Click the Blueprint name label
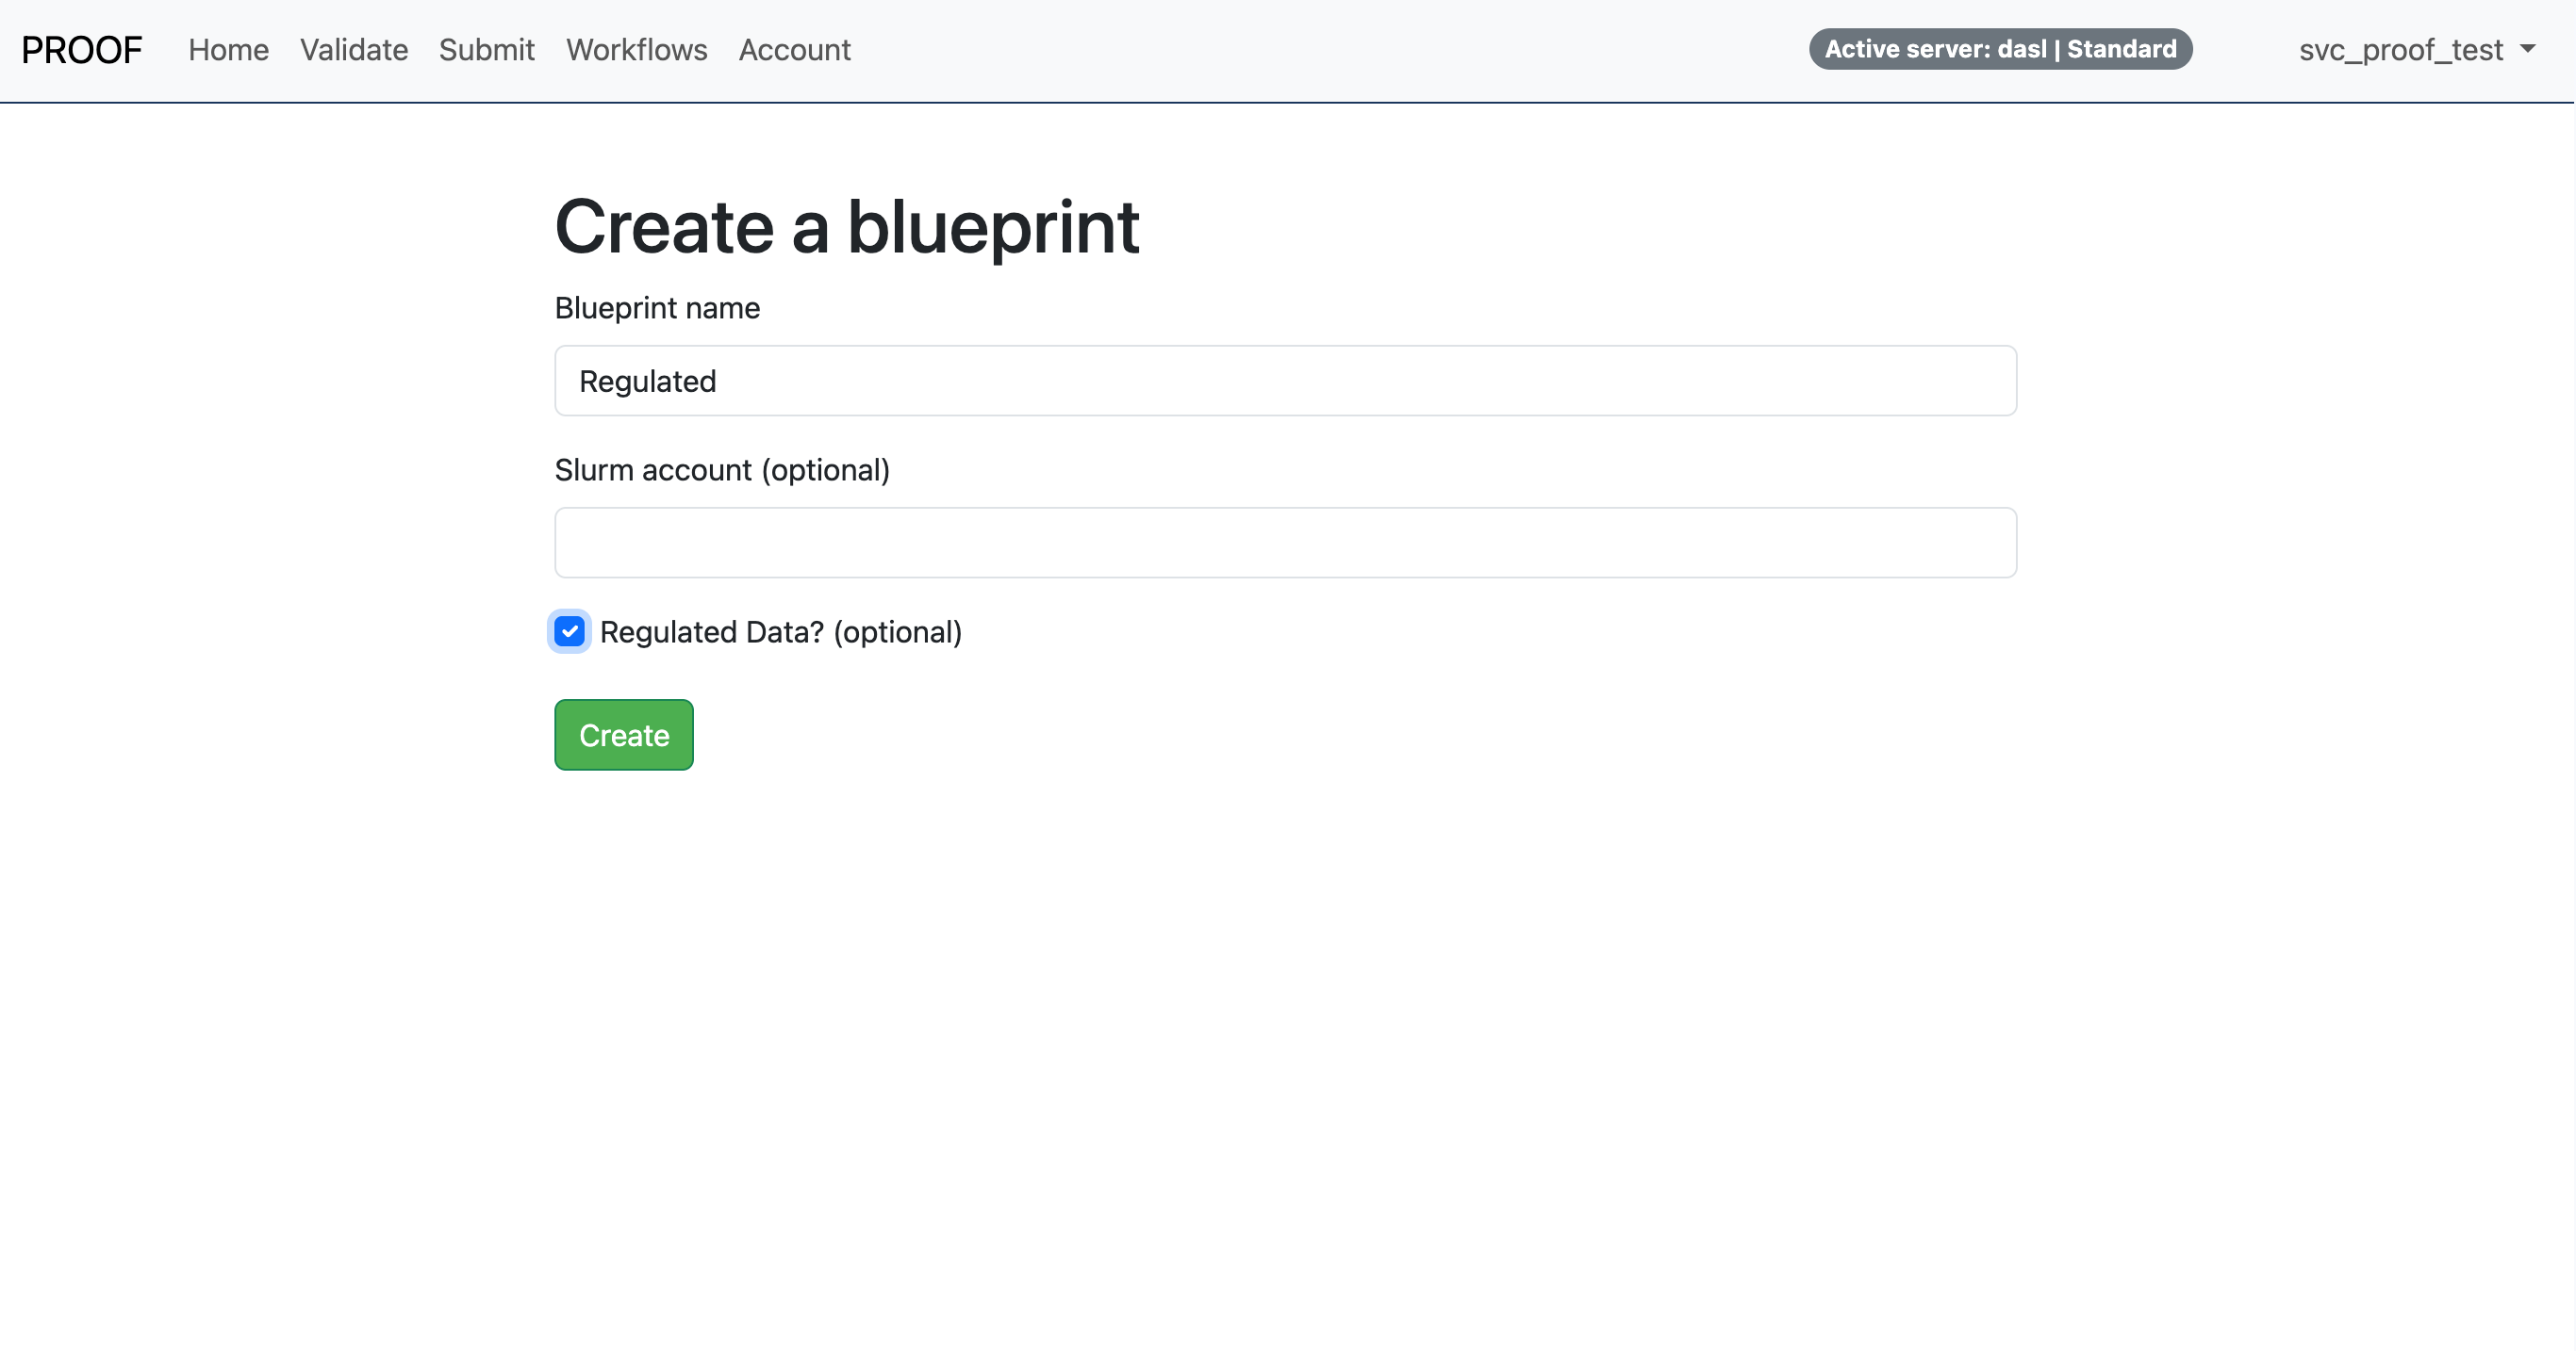Viewport: 2576px width, 1351px height. [x=657, y=308]
